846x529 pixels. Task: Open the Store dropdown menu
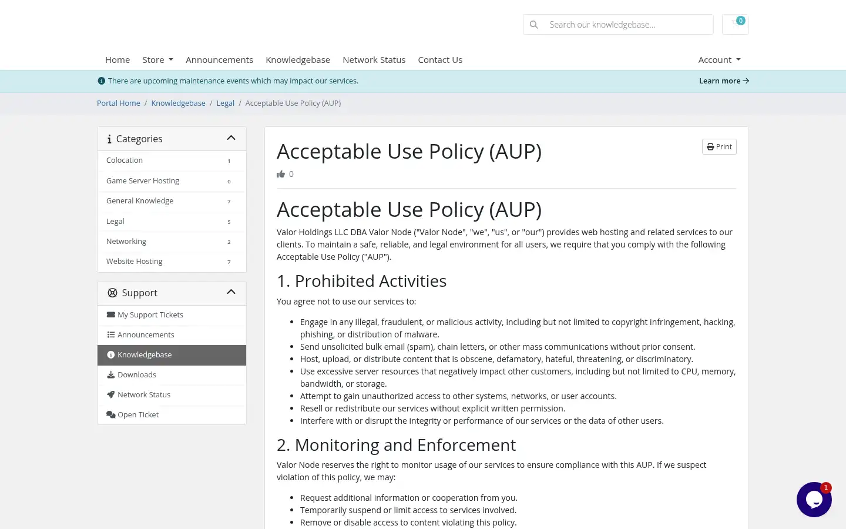tap(157, 60)
